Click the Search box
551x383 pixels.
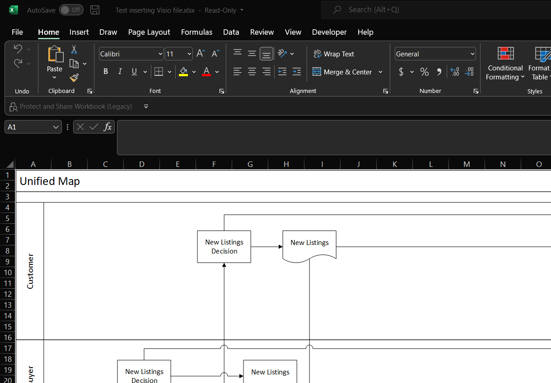tap(436, 9)
